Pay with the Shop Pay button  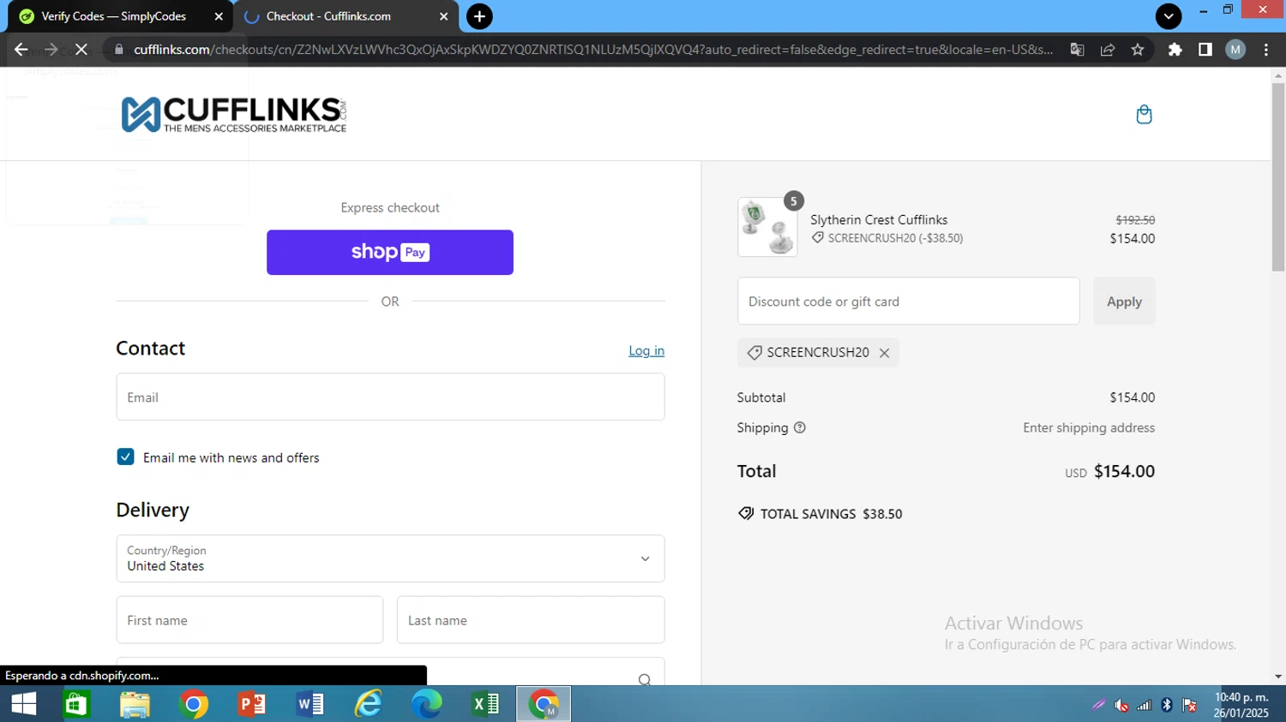click(x=390, y=253)
